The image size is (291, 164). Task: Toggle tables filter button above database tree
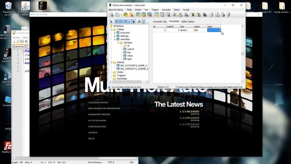pos(116,22)
